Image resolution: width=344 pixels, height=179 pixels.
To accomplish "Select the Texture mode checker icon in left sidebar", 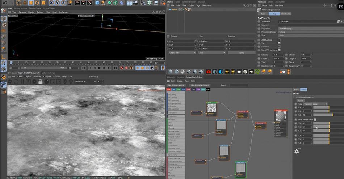I will click(x=4, y=25).
